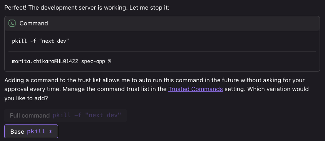
Task: Click the divider line under the pkill command
Action: [162, 51]
